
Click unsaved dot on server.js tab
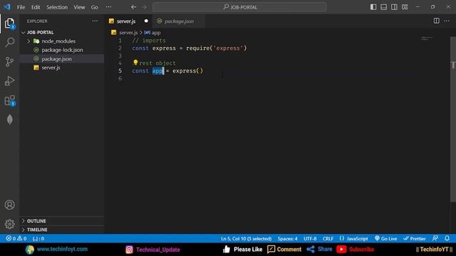point(146,21)
